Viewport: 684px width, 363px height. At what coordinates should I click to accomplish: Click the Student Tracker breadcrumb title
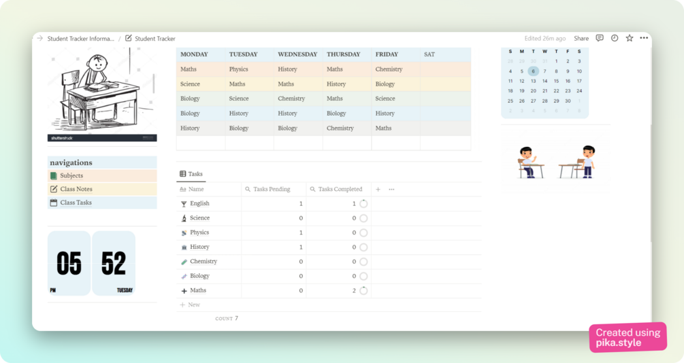coord(155,38)
